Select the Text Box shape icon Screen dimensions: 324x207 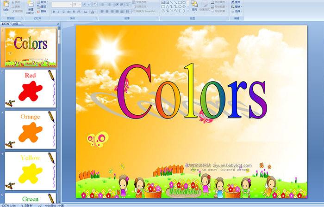[x=163, y=2]
